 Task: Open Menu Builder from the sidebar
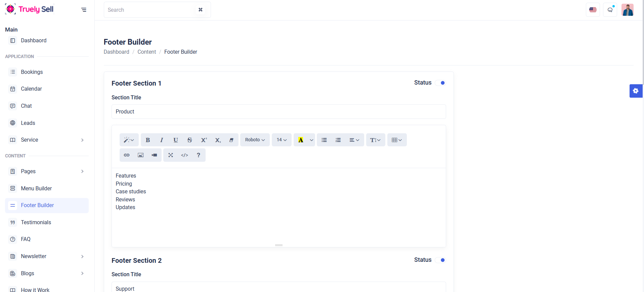coord(36,188)
